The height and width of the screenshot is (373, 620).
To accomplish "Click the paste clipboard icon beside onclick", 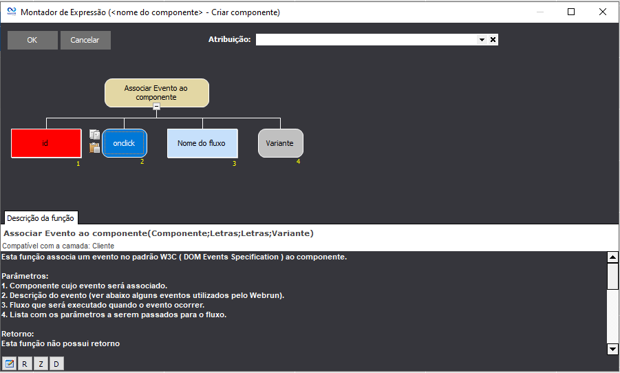I will coord(95,147).
